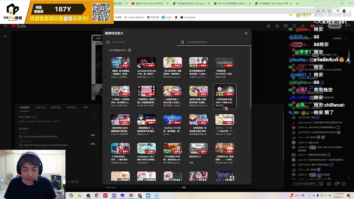Switch to LINE Rangers 銀河特攻 browser tab

(x=150, y=4)
